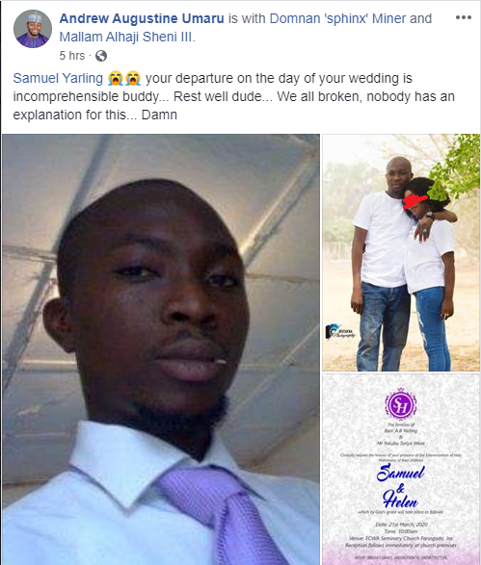Open Domnan 'sphinx' Miner profile link
The width and height of the screenshot is (481, 565).
(x=337, y=18)
